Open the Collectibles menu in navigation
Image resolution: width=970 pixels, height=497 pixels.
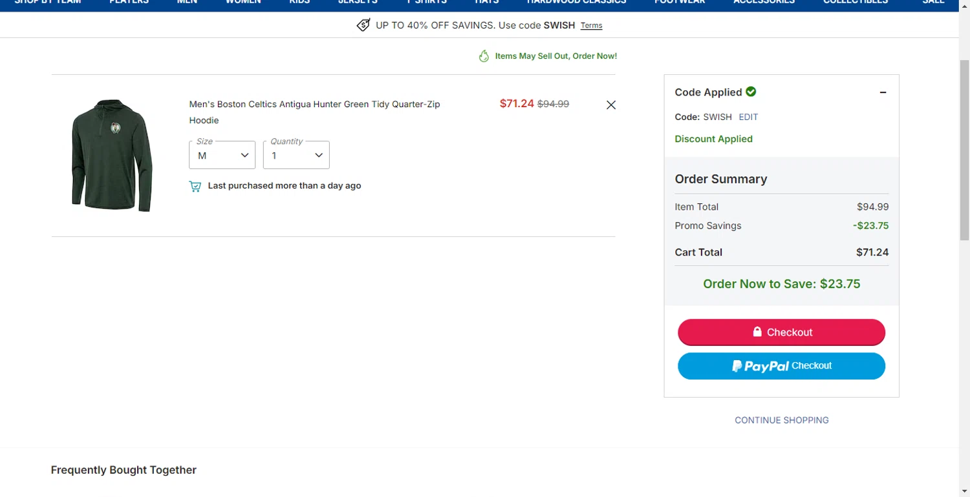point(856,2)
